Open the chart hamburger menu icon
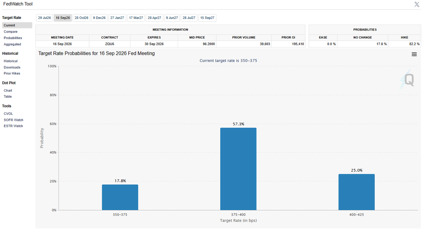Viewport: 423px width, 229px height. coord(414,54)
